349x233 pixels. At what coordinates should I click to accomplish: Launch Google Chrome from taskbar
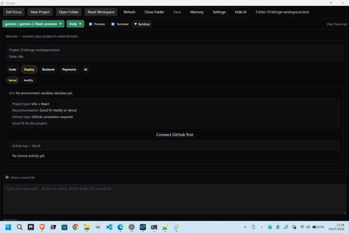(75, 227)
